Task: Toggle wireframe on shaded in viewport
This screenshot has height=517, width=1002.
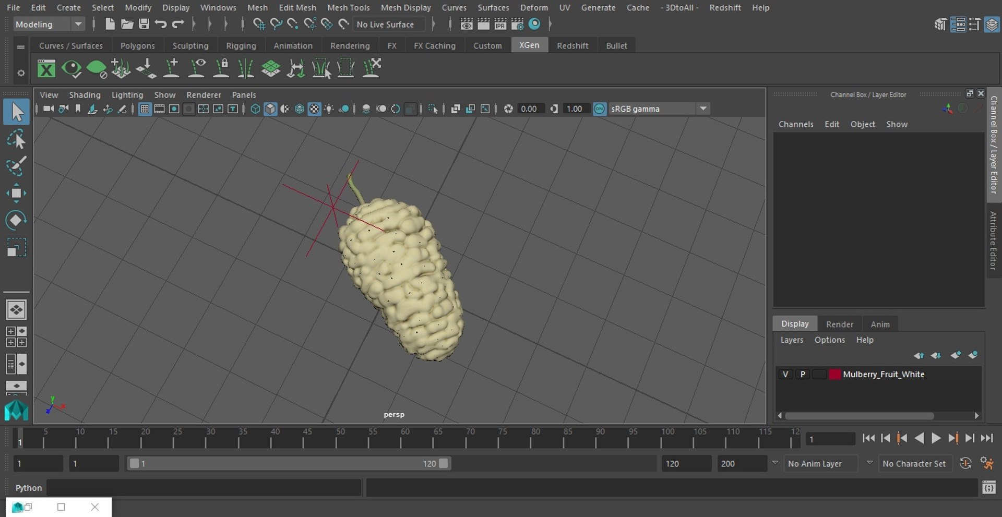Action: (x=300, y=109)
